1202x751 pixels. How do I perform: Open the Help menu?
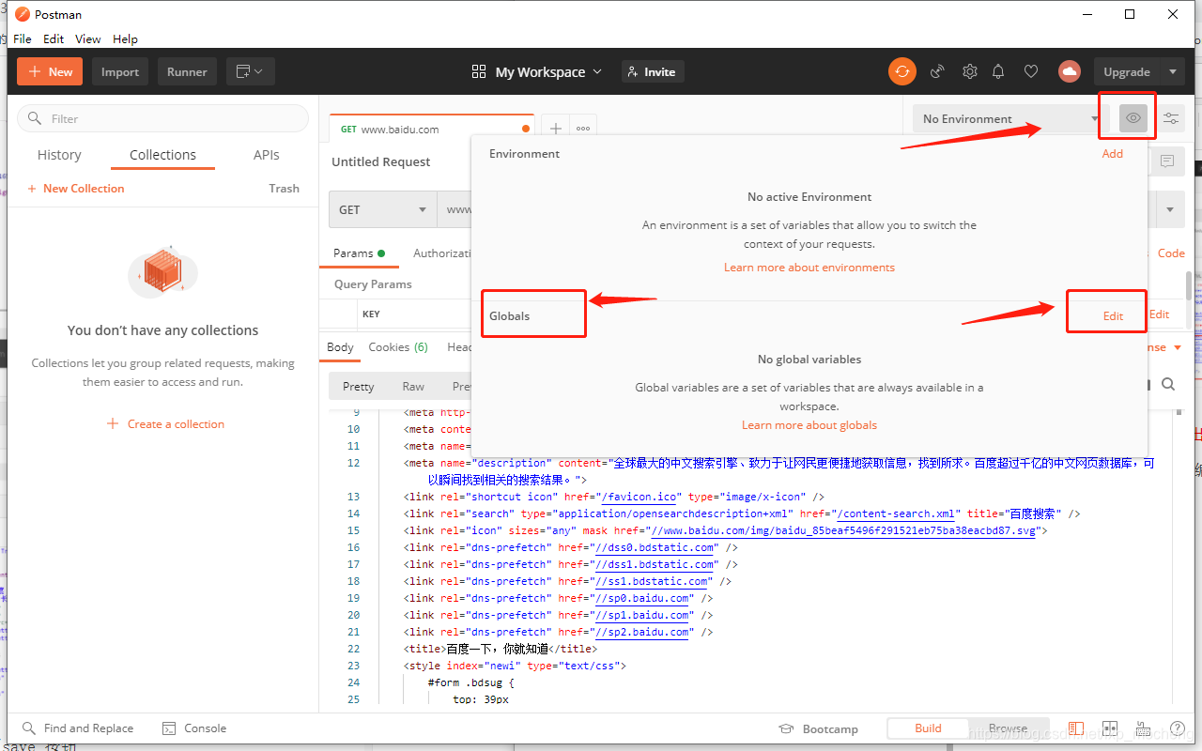coord(125,38)
